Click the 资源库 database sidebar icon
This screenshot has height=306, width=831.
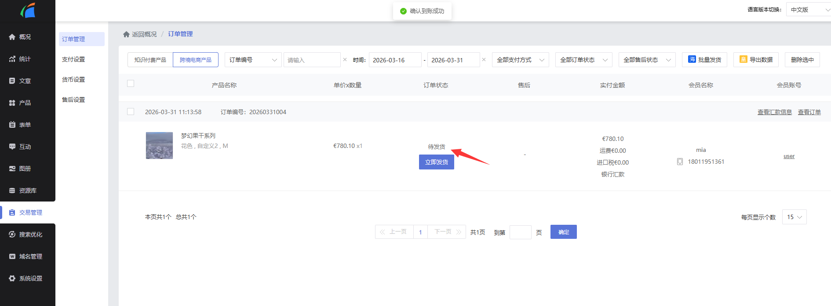click(12, 191)
